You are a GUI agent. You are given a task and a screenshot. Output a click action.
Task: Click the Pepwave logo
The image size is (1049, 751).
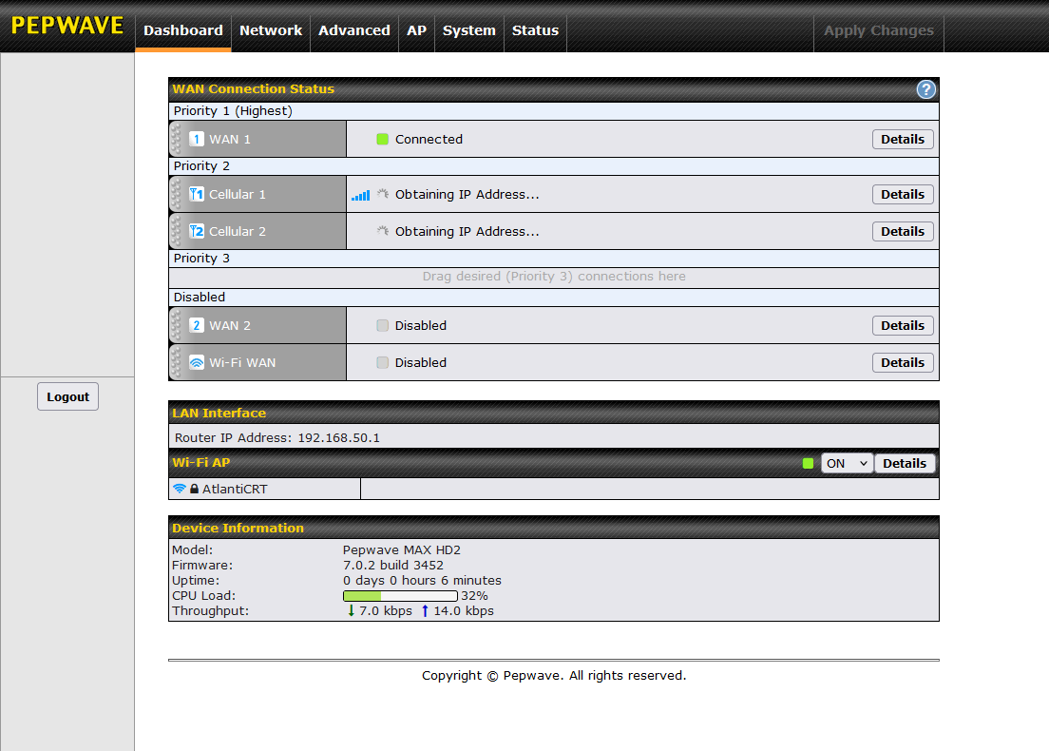click(67, 26)
